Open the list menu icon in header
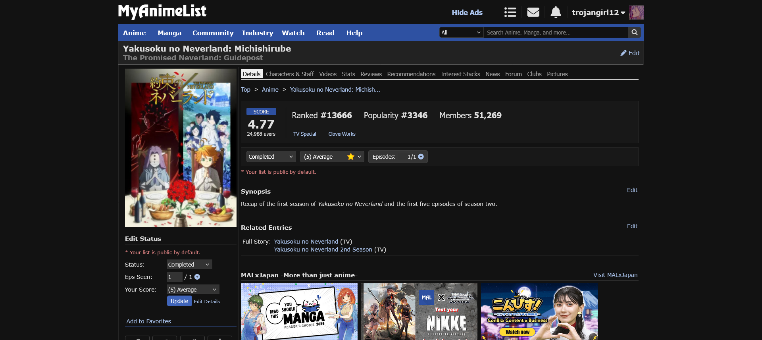Screen dimensions: 762x340 pyautogui.click(x=510, y=12)
